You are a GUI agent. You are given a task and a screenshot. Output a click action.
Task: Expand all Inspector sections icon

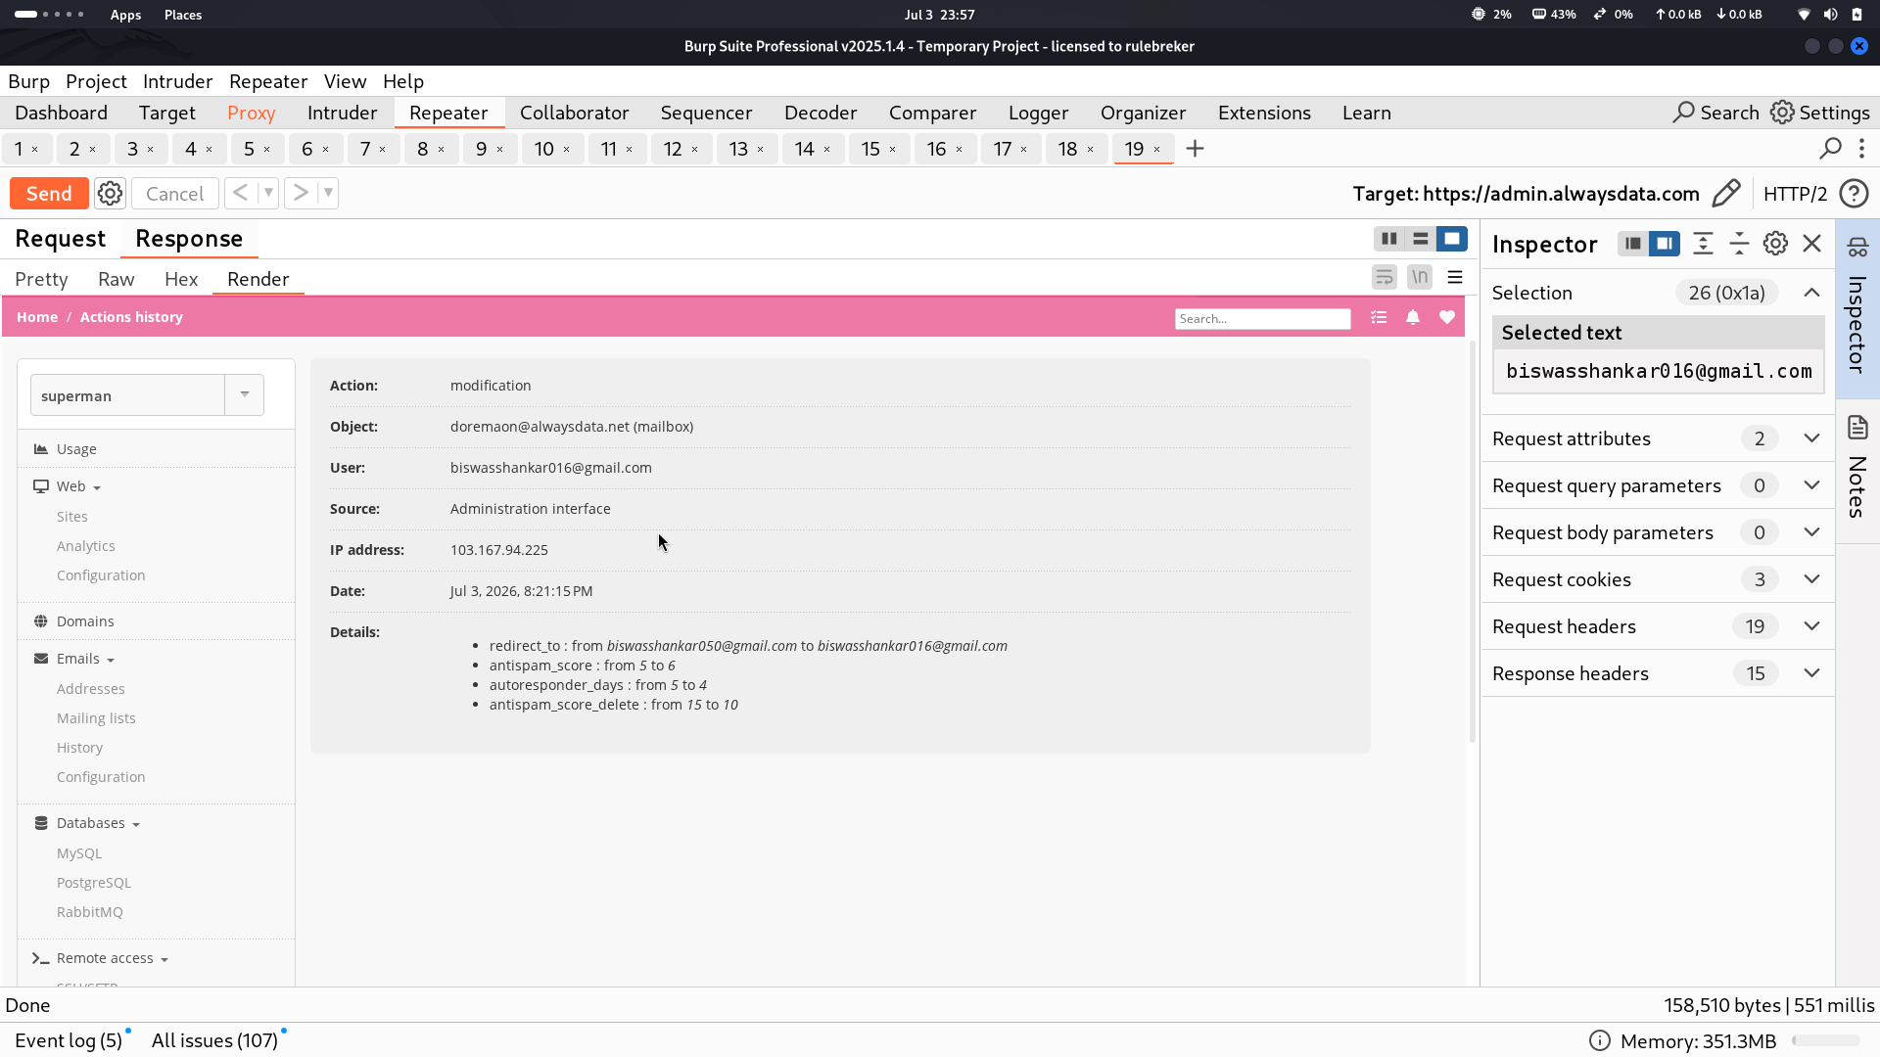1703,244
